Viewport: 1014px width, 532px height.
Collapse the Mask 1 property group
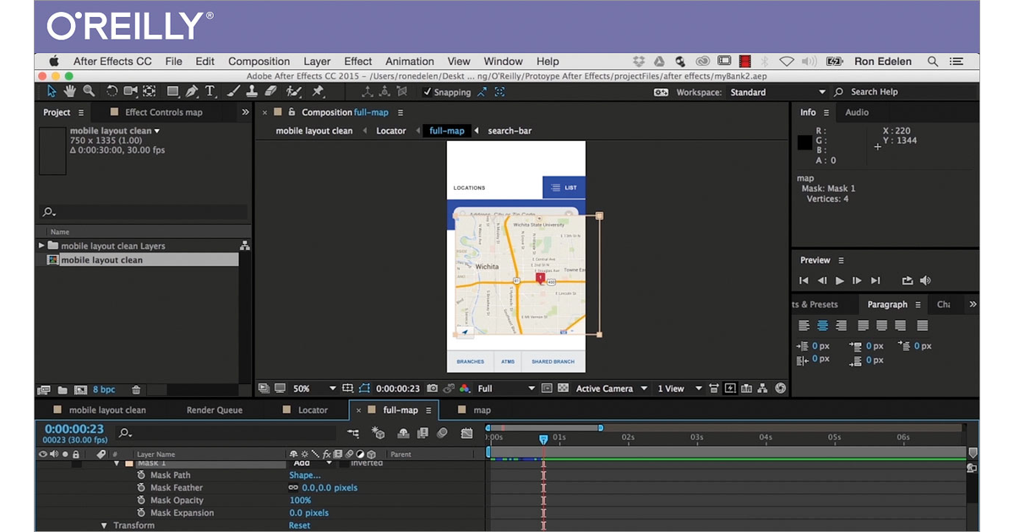tap(117, 463)
